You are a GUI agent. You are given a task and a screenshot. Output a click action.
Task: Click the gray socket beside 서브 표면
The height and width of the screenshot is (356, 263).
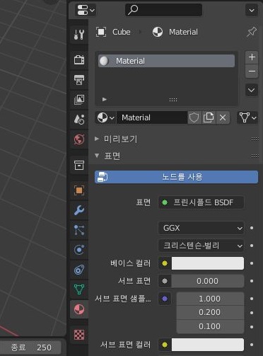click(165, 281)
